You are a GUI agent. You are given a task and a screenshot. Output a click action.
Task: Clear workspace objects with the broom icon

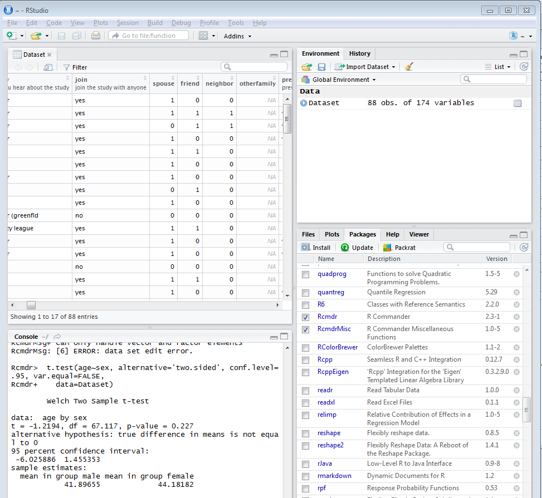tap(408, 66)
